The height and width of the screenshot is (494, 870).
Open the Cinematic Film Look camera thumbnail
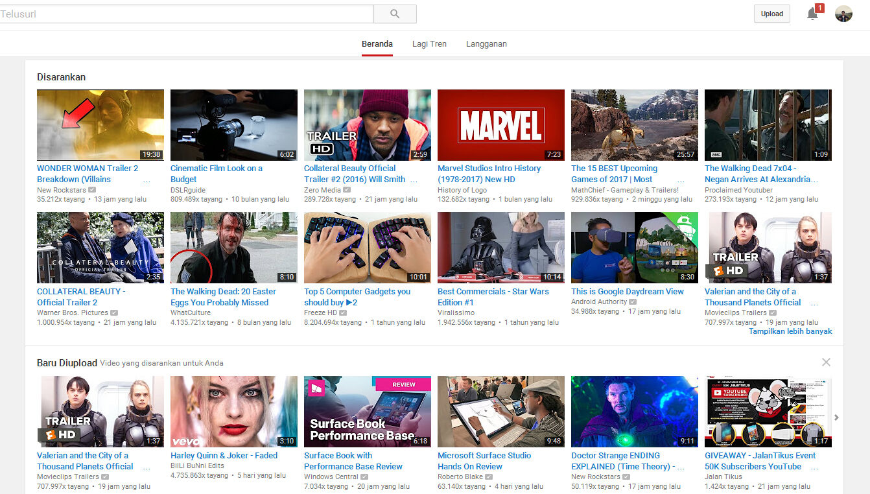[234, 125]
